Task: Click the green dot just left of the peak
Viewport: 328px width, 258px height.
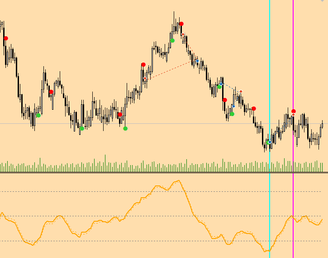Action: point(172,40)
